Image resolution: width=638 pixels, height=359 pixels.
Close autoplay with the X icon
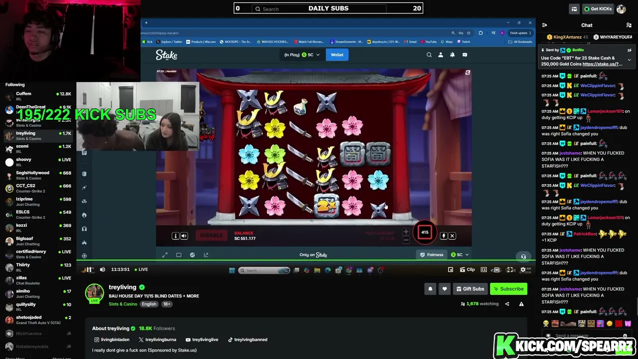452,236
